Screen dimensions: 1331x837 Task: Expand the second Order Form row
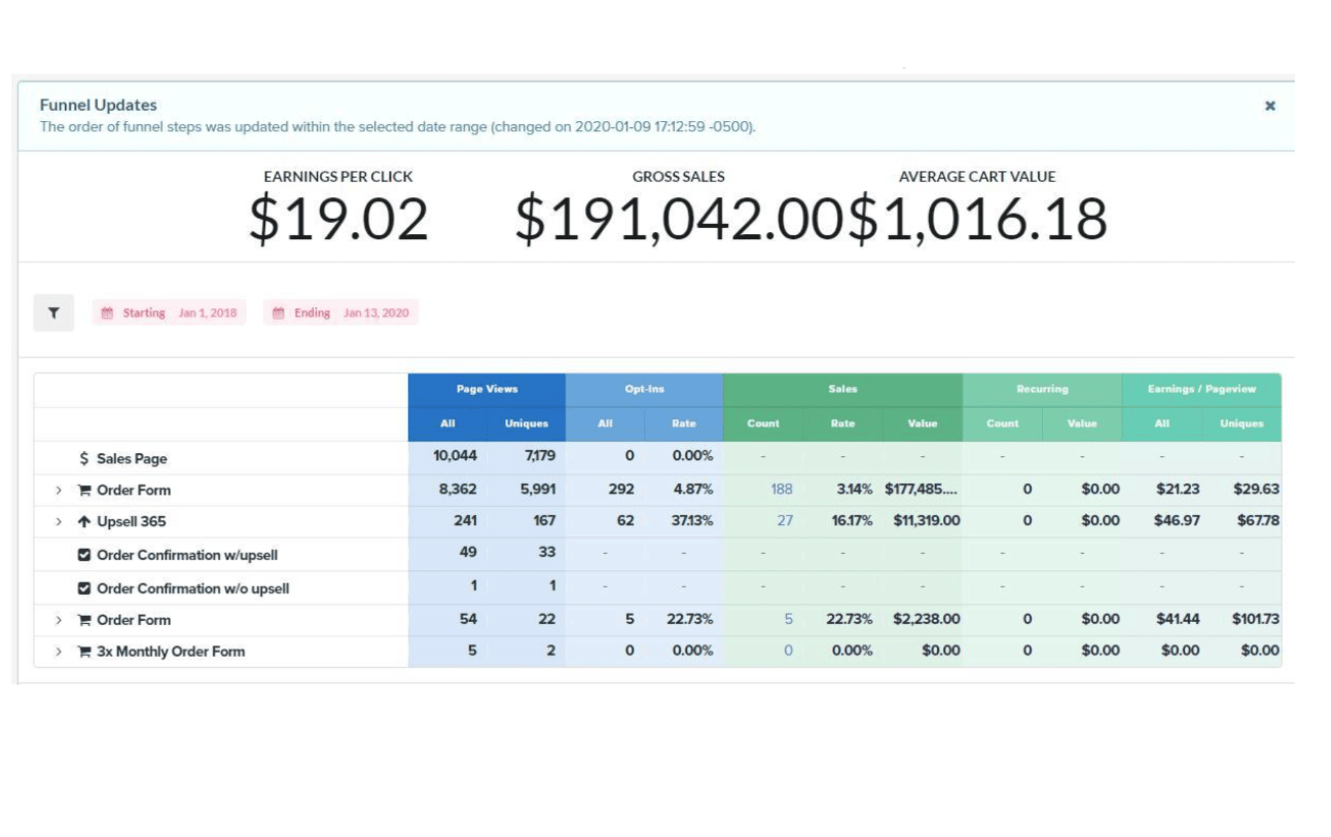click(x=58, y=621)
